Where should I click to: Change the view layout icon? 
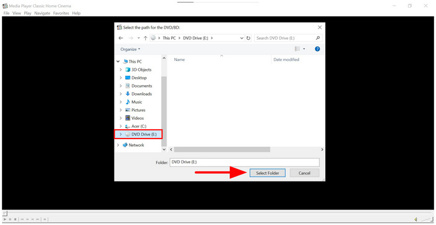297,49
